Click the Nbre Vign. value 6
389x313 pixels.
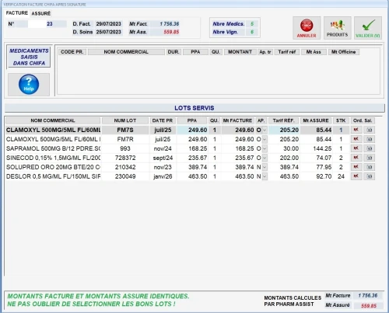coord(252,32)
